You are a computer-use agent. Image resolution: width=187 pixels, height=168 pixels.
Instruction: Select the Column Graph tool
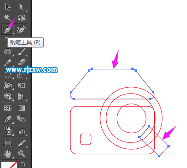21,131
